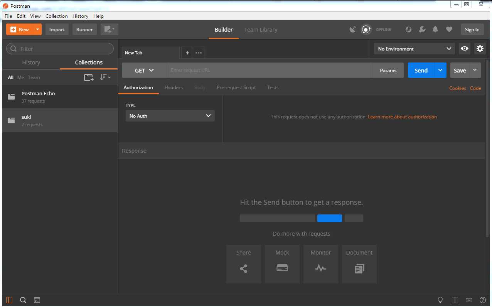Click the Document tile
Screen dimensions: 492x307
(359, 264)
